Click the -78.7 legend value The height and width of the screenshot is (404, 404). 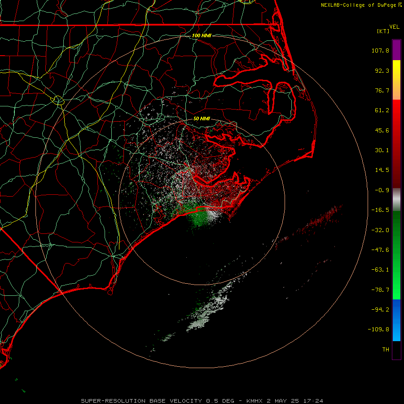click(380, 290)
